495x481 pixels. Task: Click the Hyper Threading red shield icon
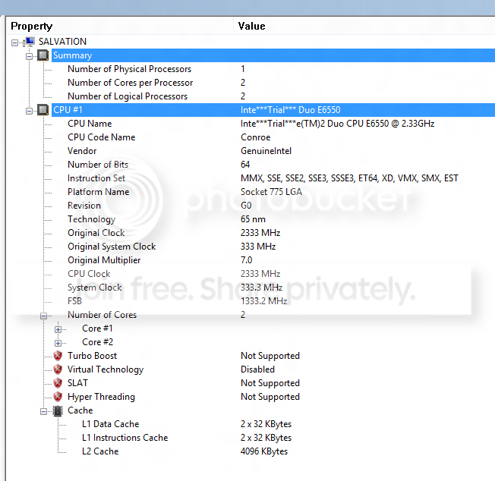click(x=58, y=397)
